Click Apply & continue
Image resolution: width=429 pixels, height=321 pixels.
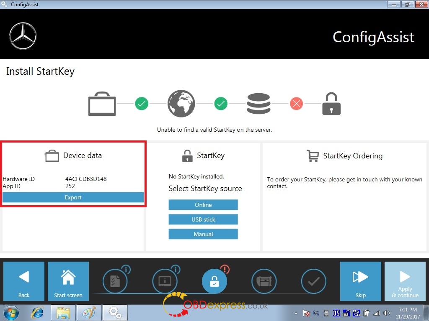405,281
